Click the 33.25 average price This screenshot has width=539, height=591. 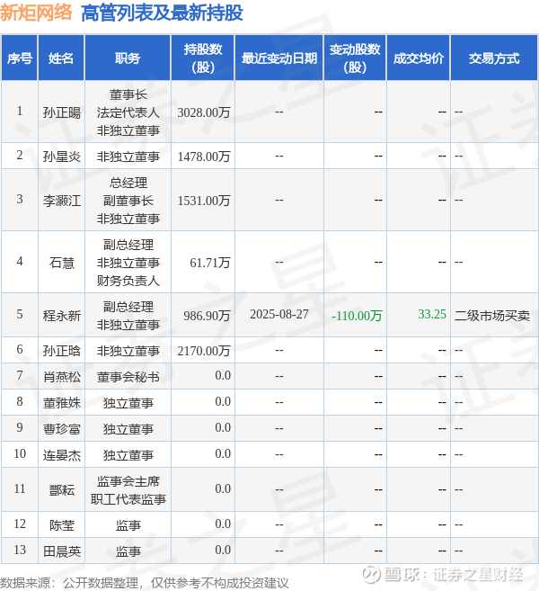432,314
